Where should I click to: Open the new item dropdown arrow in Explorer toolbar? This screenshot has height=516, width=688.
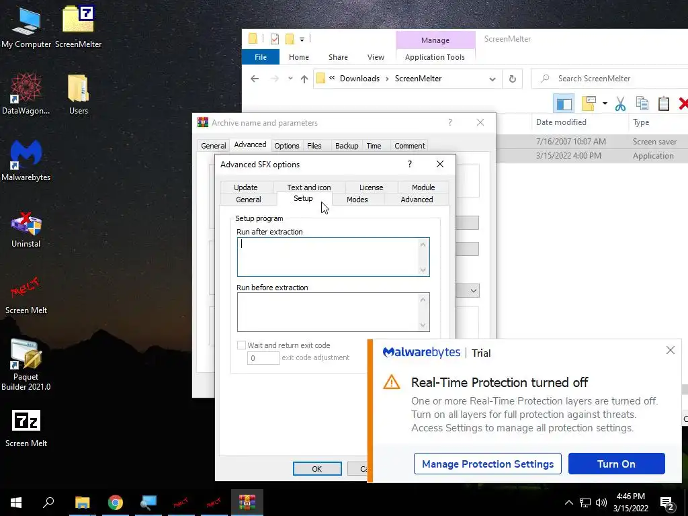[x=605, y=103]
